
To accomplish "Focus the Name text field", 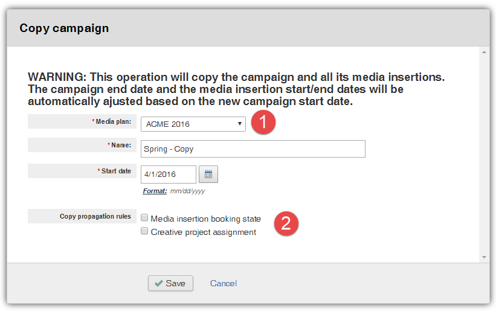I will pos(253,149).
